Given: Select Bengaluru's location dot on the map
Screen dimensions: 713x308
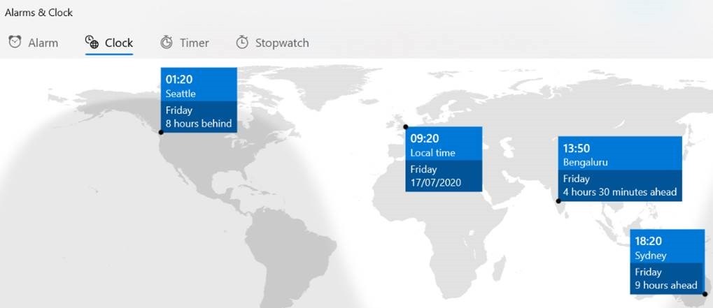Looking at the screenshot, I should pyautogui.click(x=558, y=201).
